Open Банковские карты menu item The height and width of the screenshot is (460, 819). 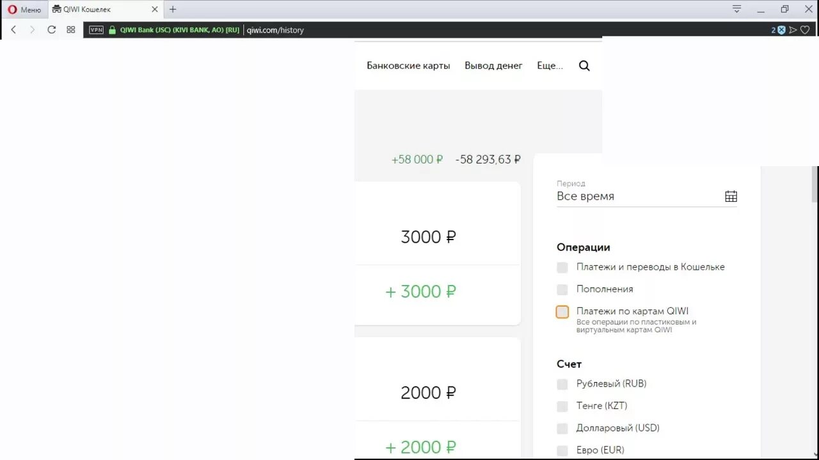408,66
